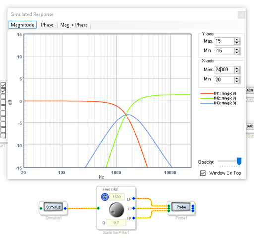254x238 pixels.
Task: Uncheck the first checked box on left edge
Action: tap(3, 85)
